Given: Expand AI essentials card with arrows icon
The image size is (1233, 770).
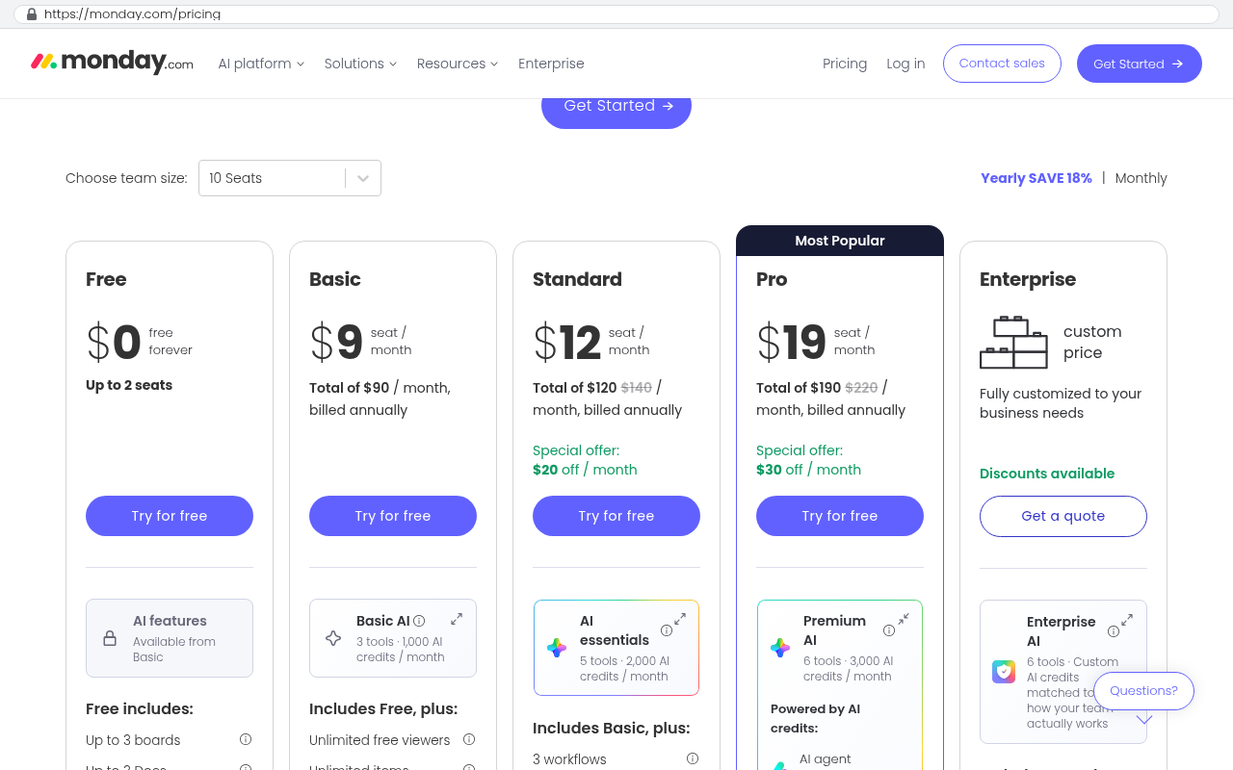Looking at the screenshot, I should (680, 619).
